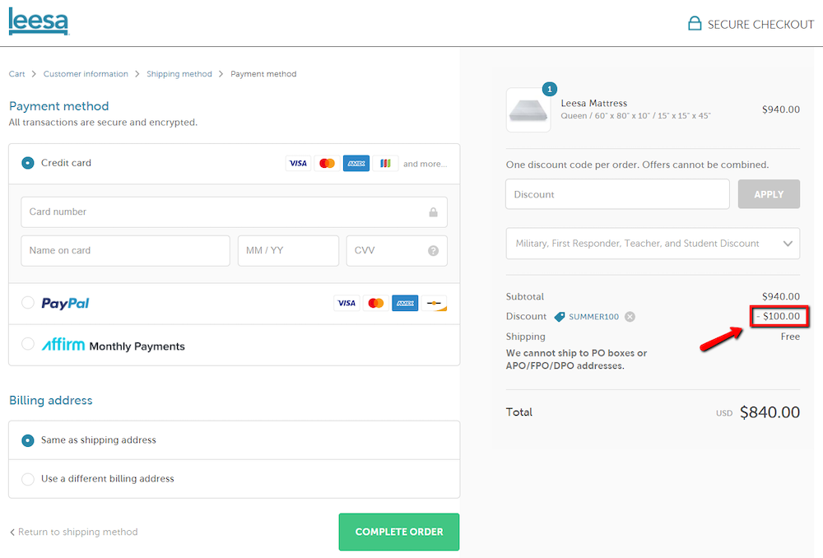Click the Mastercard icon in the PayPal row
The height and width of the screenshot is (558, 823).
[x=376, y=303]
